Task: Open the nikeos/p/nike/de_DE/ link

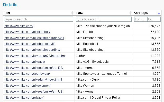Action: click(x=34, y=68)
